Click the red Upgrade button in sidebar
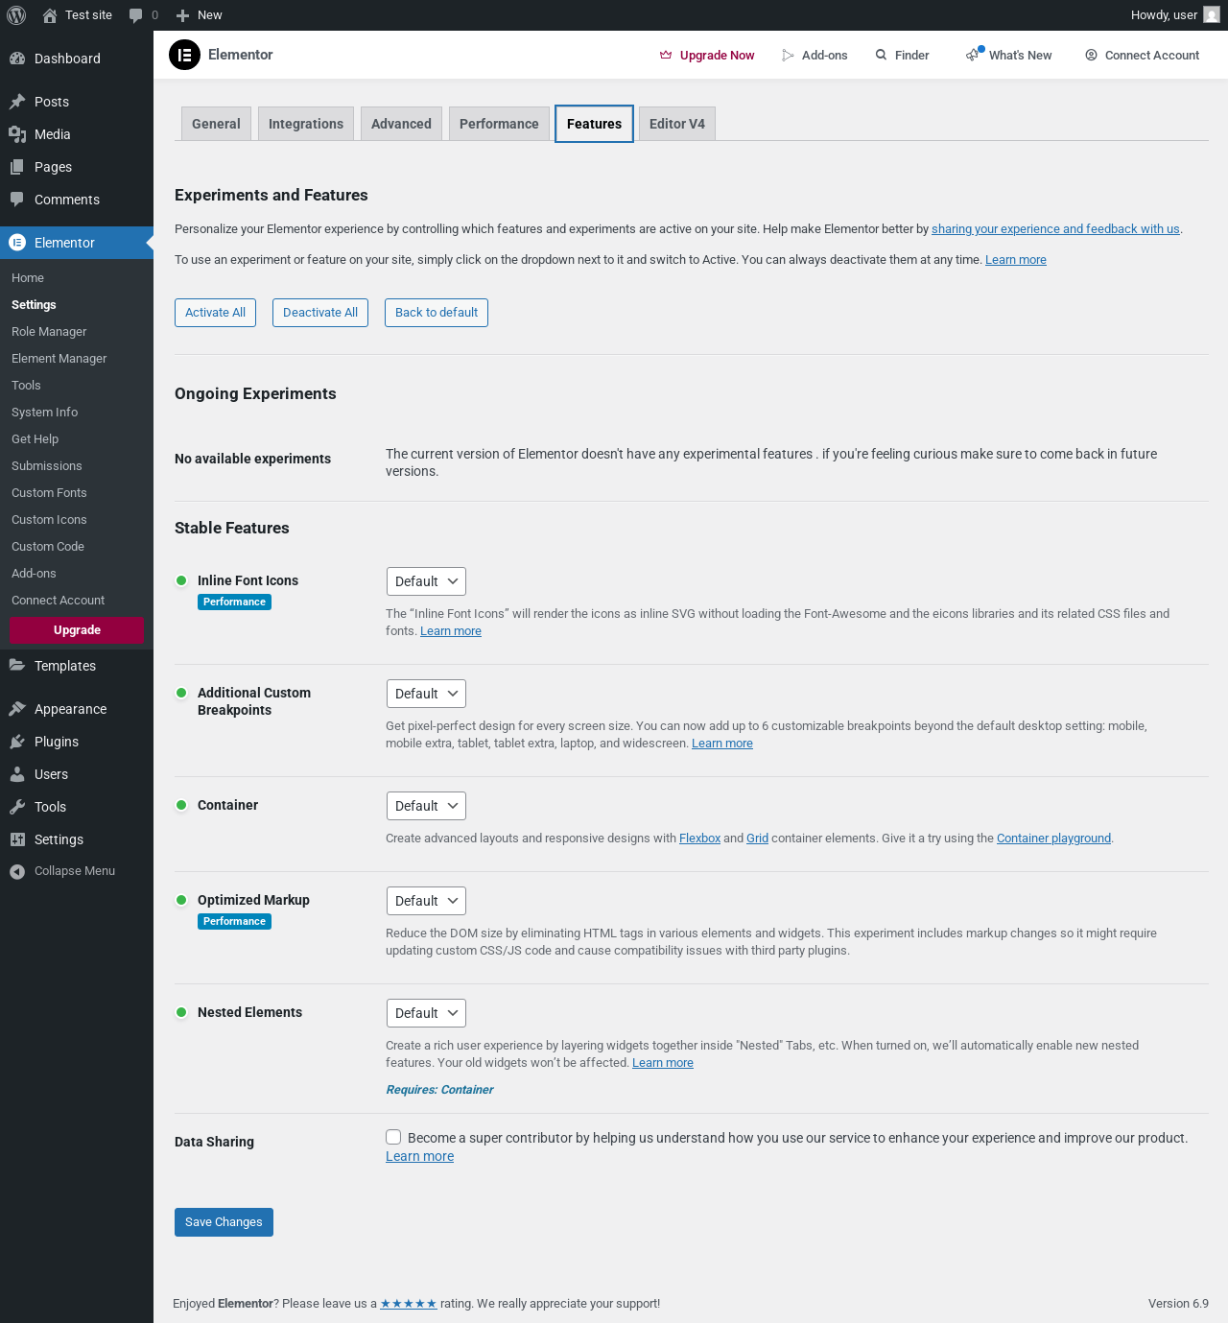The image size is (1228, 1323). [77, 630]
